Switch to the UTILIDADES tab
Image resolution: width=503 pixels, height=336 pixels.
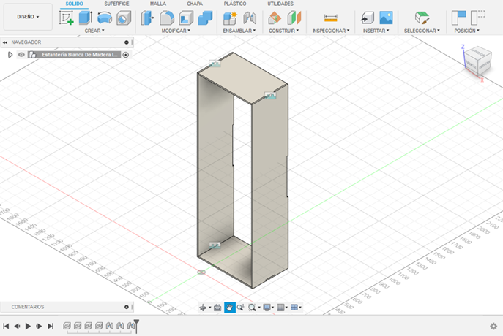[280, 4]
